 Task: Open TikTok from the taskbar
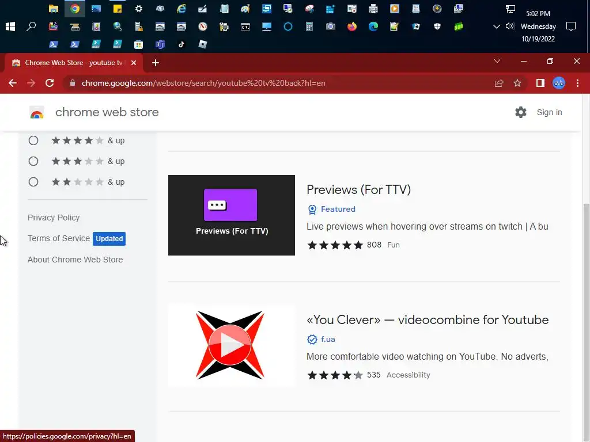point(181,44)
